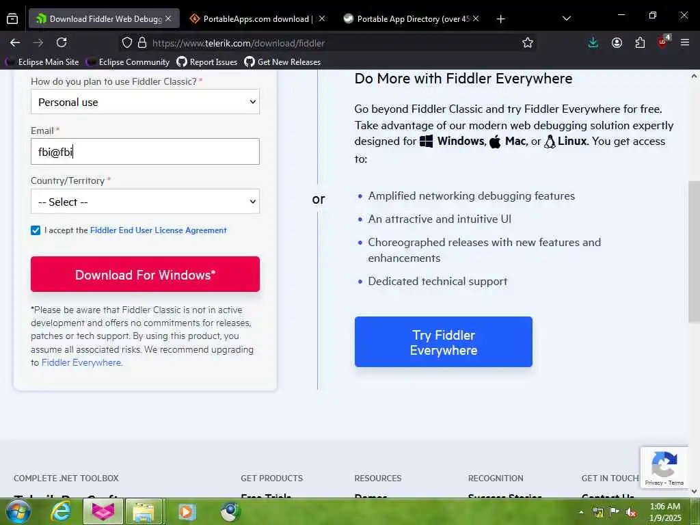Click the Windows logo in description
The height and width of the screenshot is (525, 700).
pyautogui.click(x=427, y=142)
